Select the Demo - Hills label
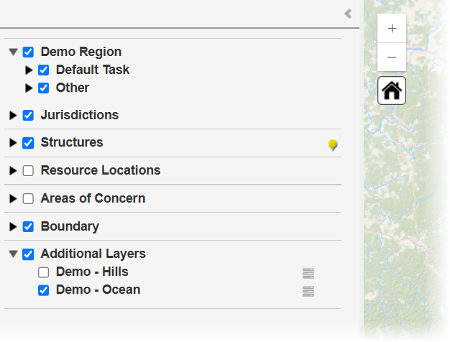Viewport: 450px width, 342px height. pyautogui.click(x=92, y=272)
